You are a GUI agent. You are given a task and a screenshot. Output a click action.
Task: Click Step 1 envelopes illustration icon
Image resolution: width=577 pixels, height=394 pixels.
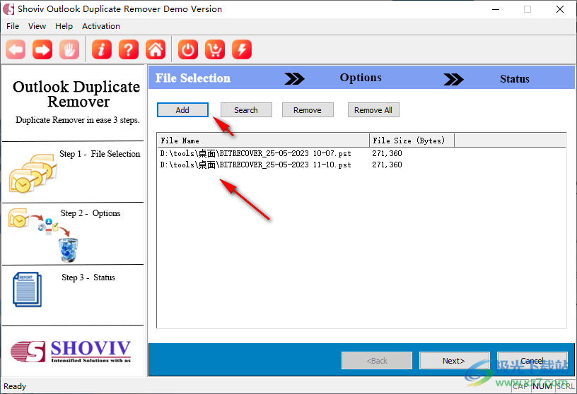click(33, 174)
